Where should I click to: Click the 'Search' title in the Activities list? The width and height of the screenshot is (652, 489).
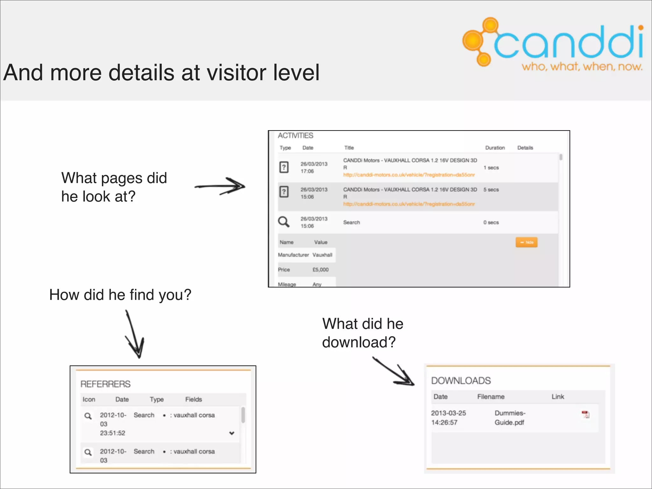(x=351, y=222)
